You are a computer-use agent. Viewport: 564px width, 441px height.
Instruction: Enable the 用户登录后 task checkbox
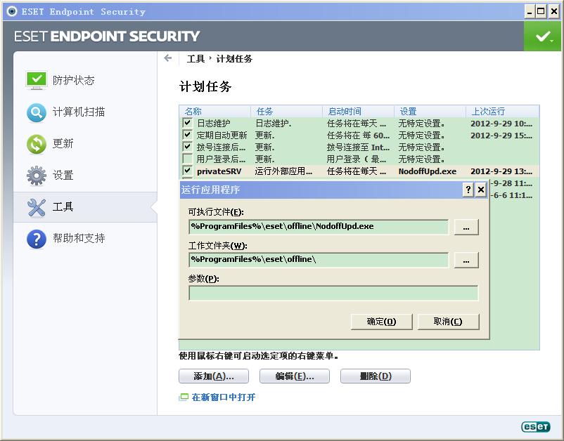(x=187, y=159)
